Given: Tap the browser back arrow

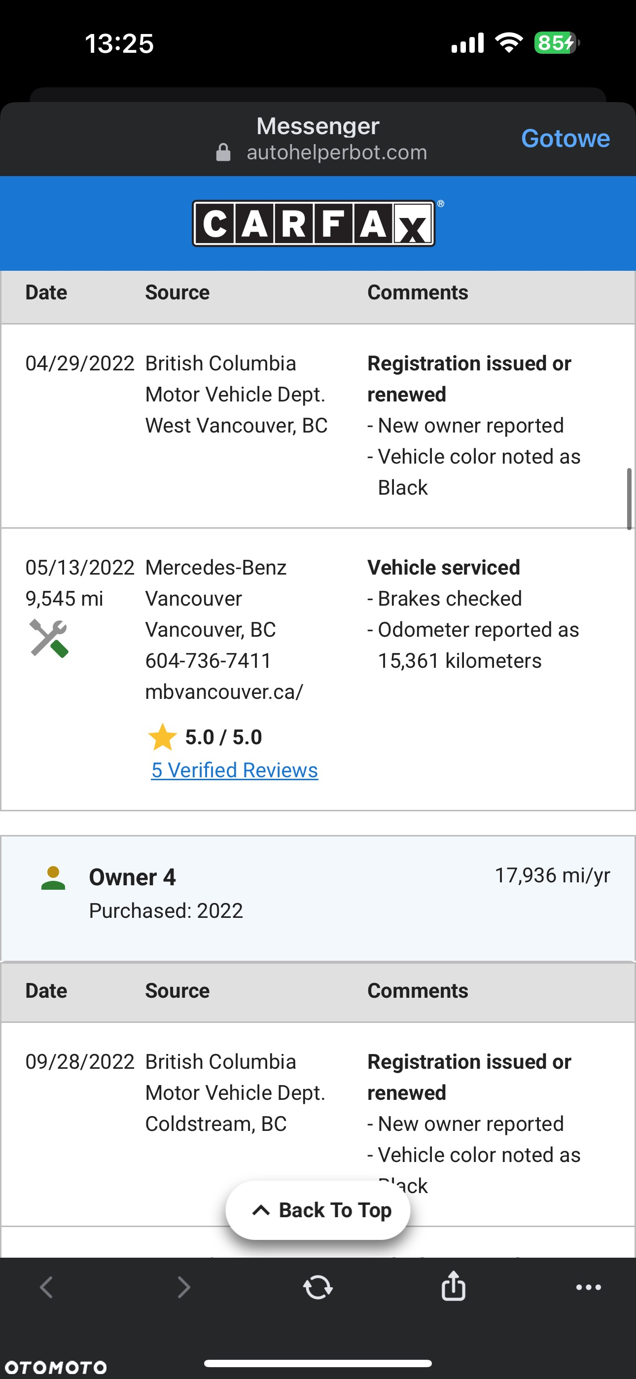Looking at the screenshot, I should click(x=46, y=1287).
